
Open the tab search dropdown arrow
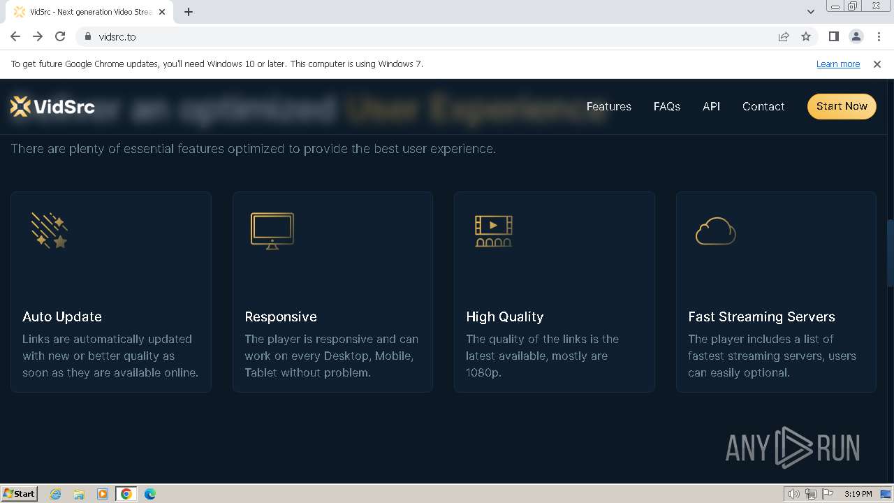pyautogui.click(x=810, y=12)
